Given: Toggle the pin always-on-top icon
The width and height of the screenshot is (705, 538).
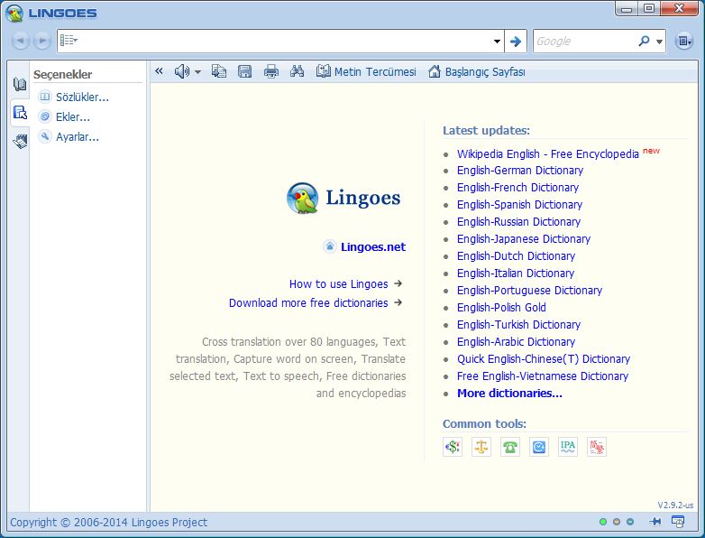Looking at the screenshot, I should pyautogui.click(x=655, y=522).
